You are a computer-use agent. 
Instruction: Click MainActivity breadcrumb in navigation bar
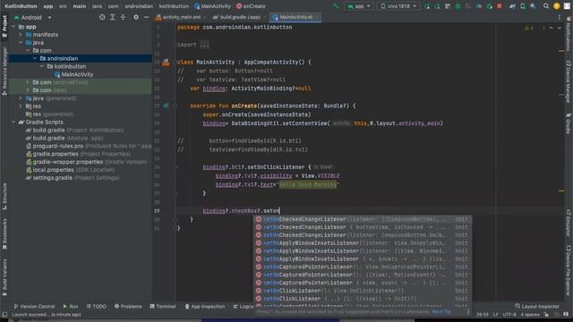[213, 6]
